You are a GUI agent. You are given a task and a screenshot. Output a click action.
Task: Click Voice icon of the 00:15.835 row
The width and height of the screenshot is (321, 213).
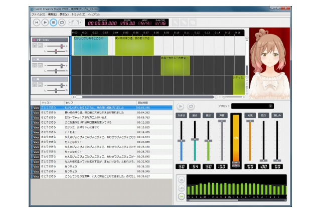click(36, 127)
